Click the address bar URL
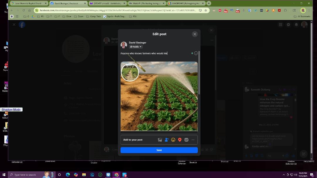 118,10
